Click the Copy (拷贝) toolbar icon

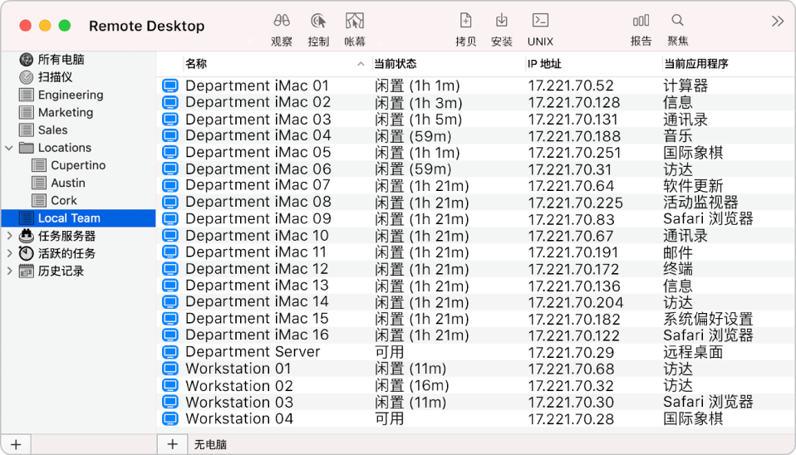(465, 21)
